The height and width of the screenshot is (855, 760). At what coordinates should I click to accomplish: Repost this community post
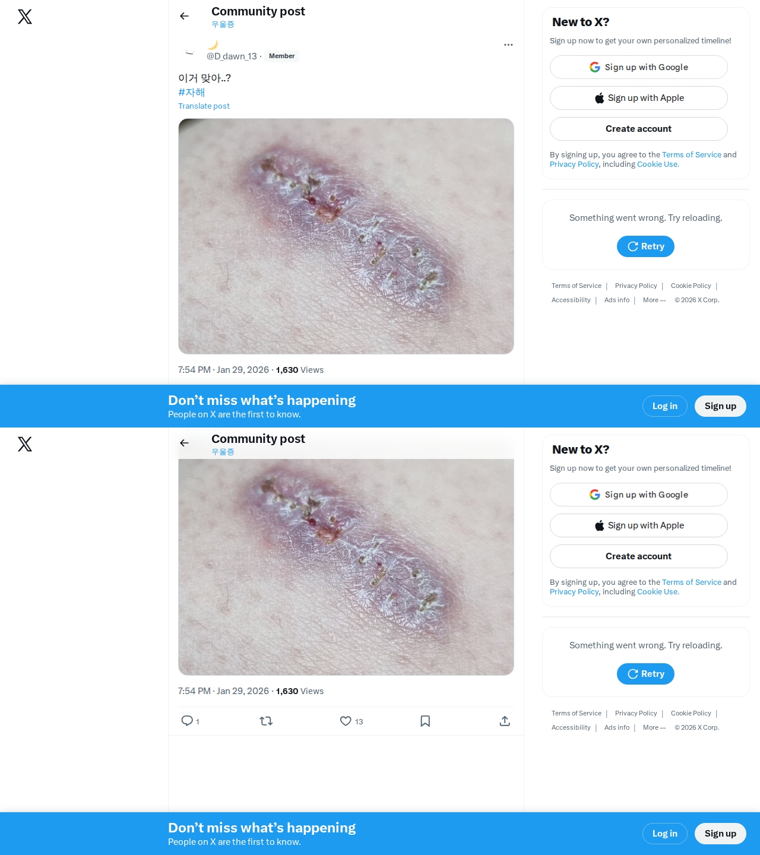click(266, 721)
